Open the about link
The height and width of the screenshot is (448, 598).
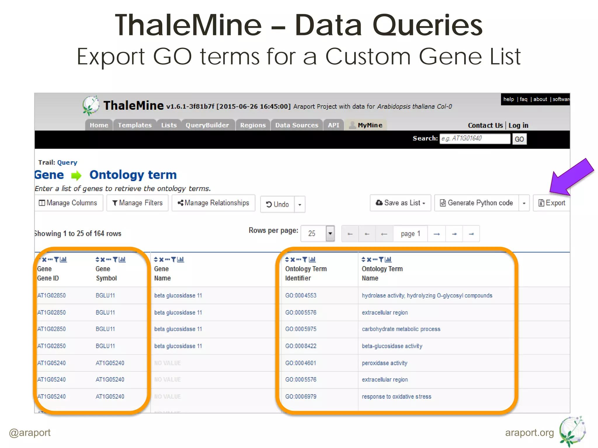pyautogui.click(x=540, y=99)
